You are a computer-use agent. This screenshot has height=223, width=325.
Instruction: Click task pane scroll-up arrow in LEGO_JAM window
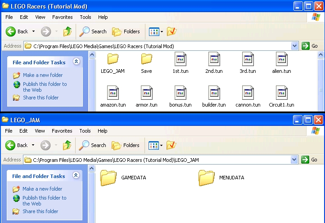[92, 169]
